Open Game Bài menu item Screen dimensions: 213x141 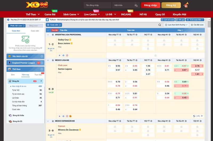pyautogui.click(x=50, y=14)
